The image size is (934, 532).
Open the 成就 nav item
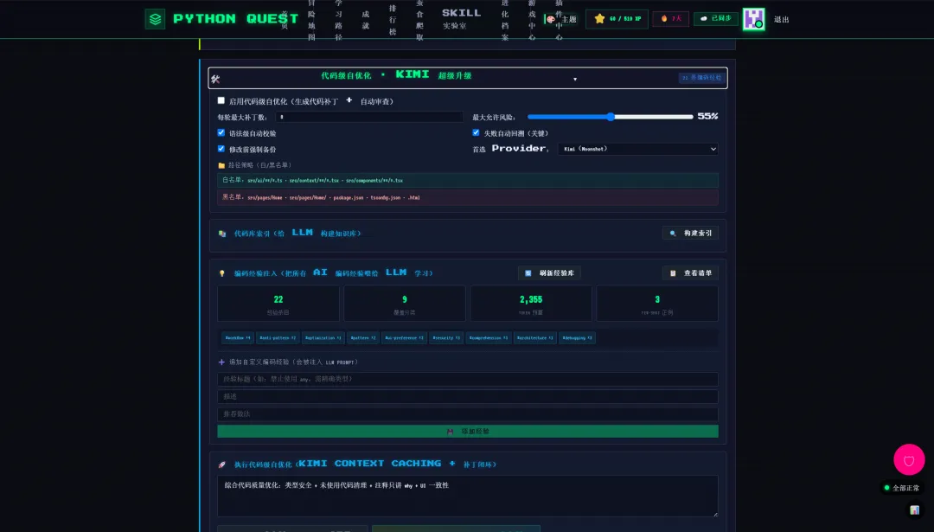point(365,19)
